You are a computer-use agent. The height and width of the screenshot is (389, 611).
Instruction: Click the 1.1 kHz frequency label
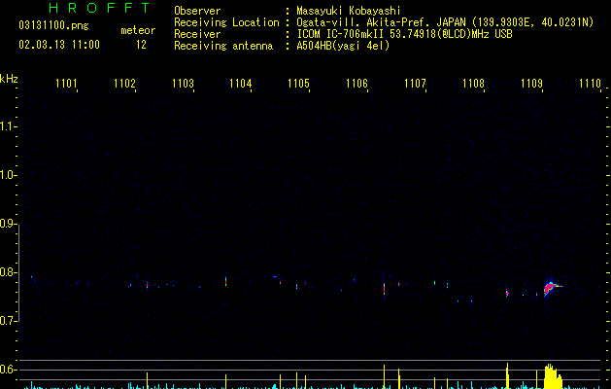tap(8, 126)
